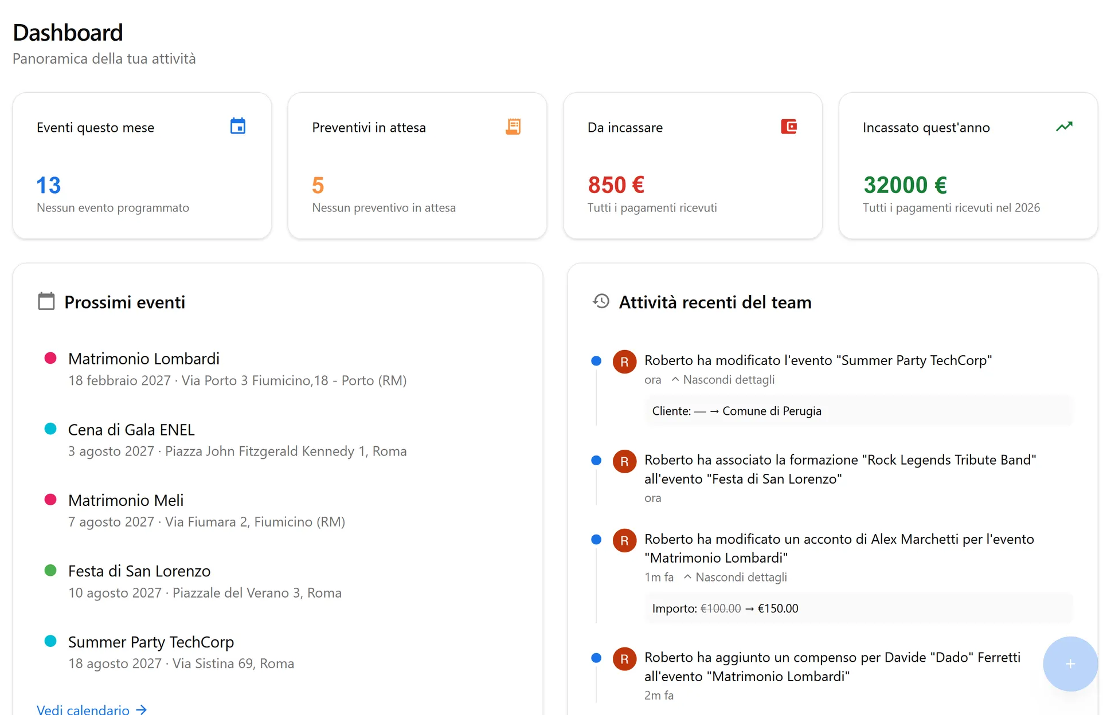Click the history icon beside Attività recenti heading
This screenshot has height=715, width=1103.
pyautogui.click(x=600, y=301)
